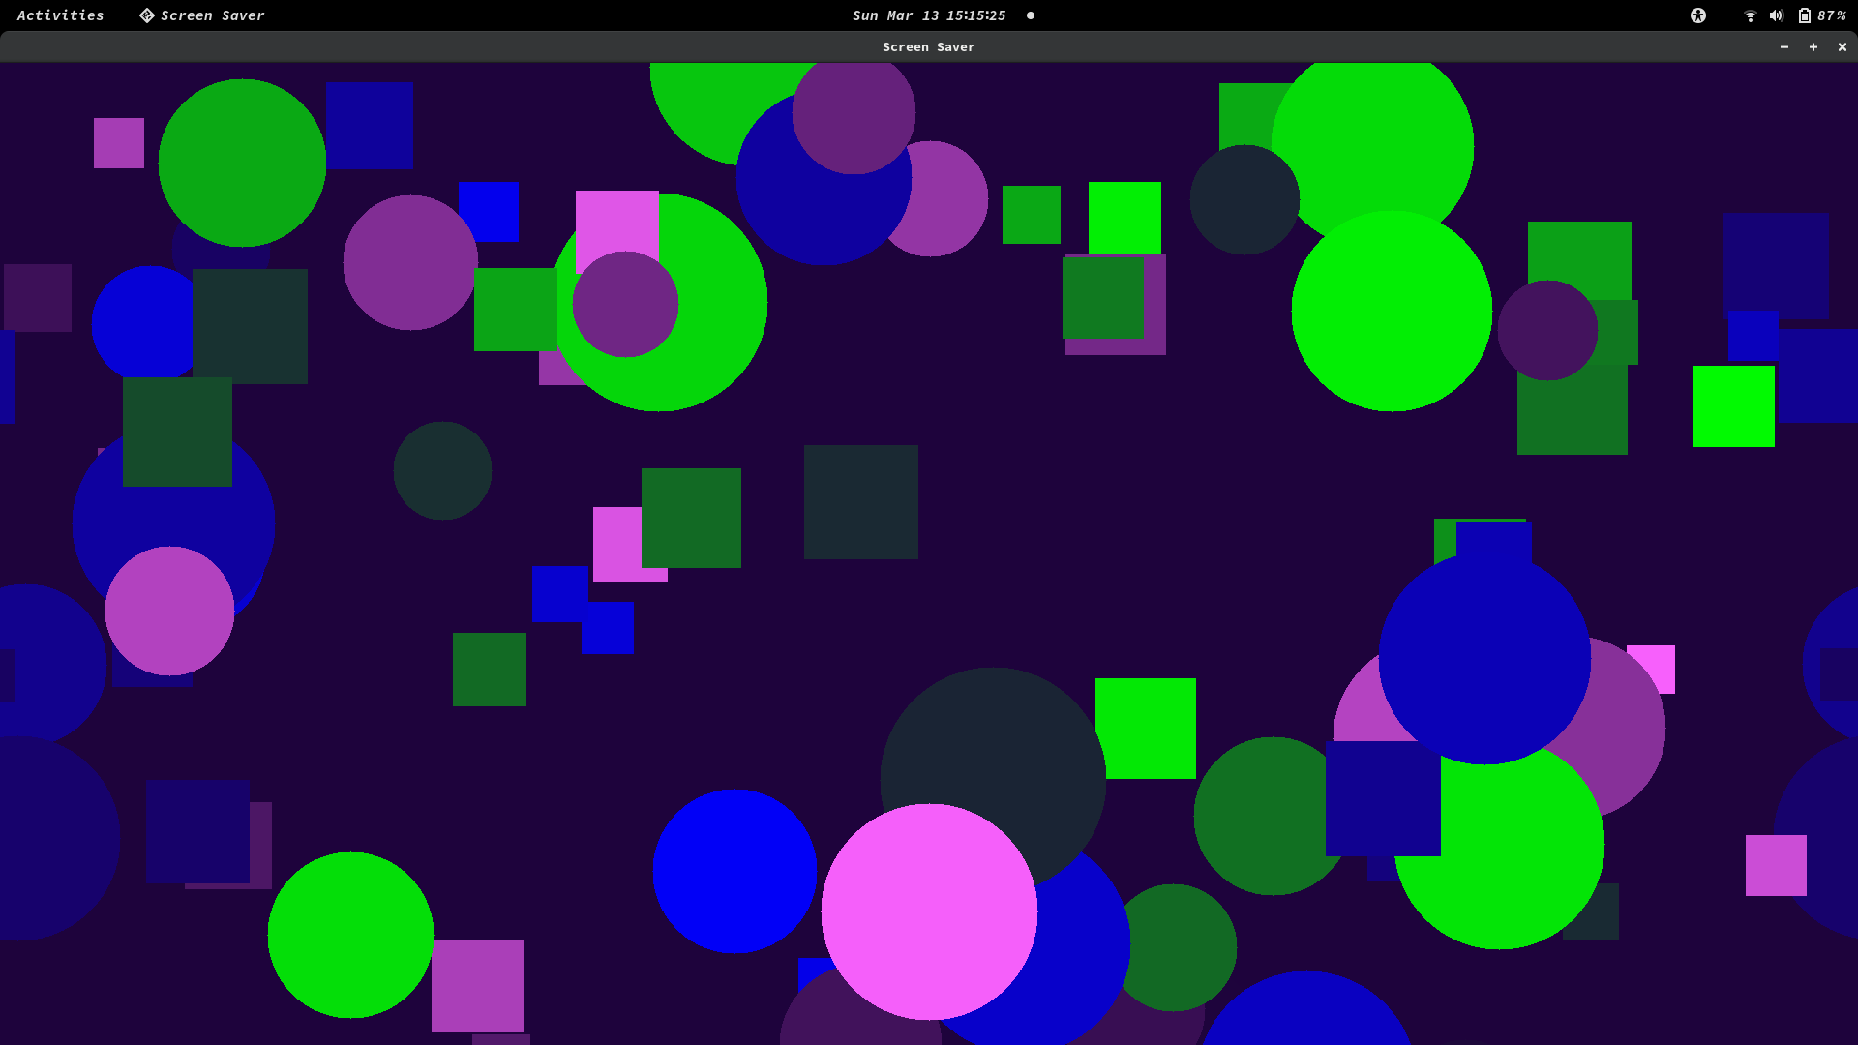Open the Activities overview
Image resolution: width=1858 pixels, height=1045 pixels.
point(60,15)
